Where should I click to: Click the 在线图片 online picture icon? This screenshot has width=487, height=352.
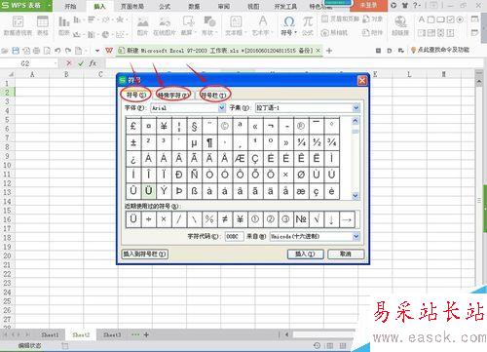point(165,22)
